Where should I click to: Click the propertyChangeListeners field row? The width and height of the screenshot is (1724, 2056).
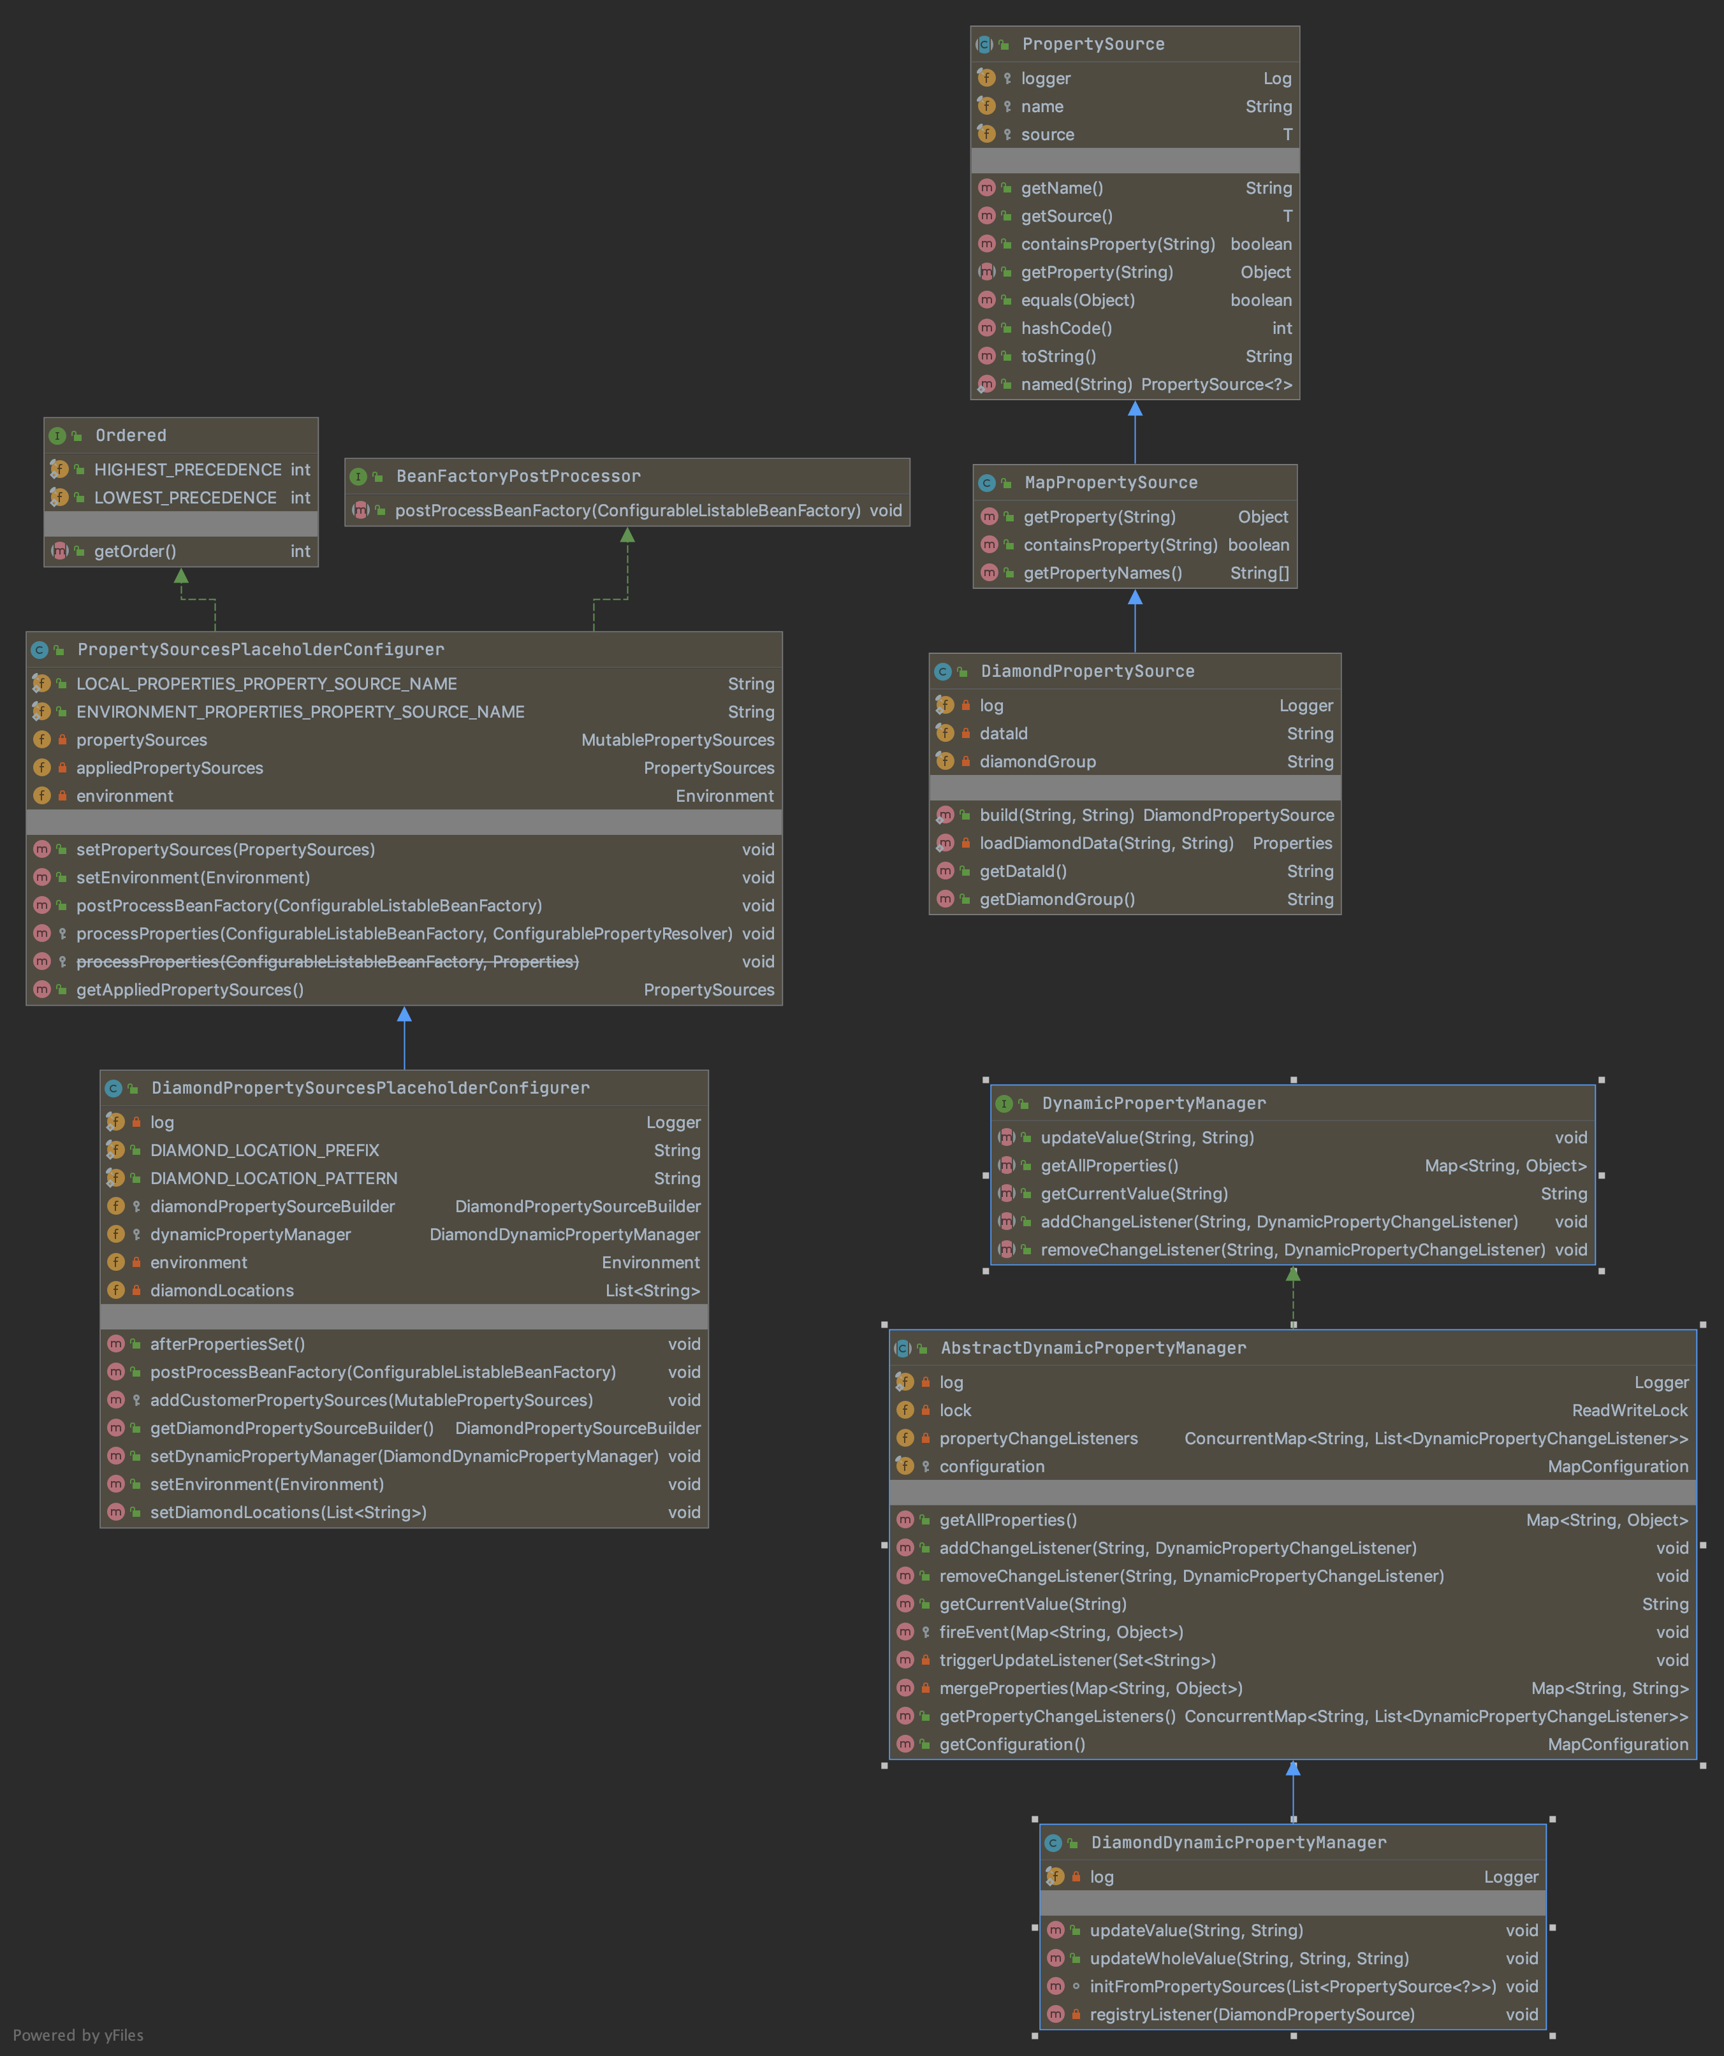pos(1039,1438)
